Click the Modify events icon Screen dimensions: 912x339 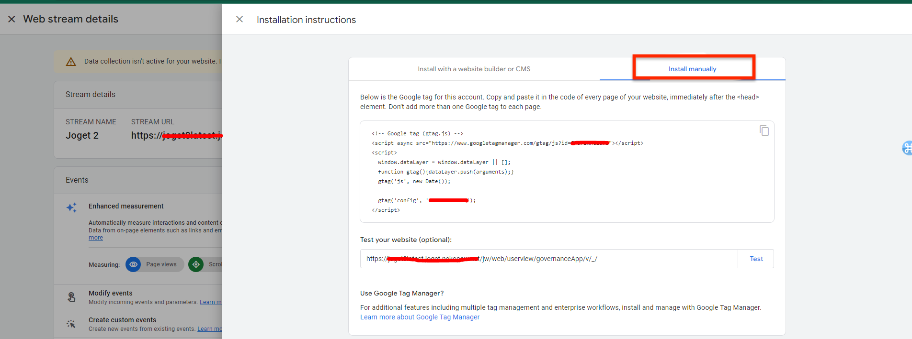[x=71, y=297]
